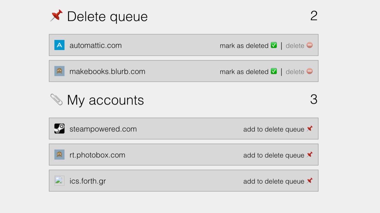Check green checkmark for automattic.com
Screen dimensions: 380x213
pyautogui.click(x=274, y=45)
